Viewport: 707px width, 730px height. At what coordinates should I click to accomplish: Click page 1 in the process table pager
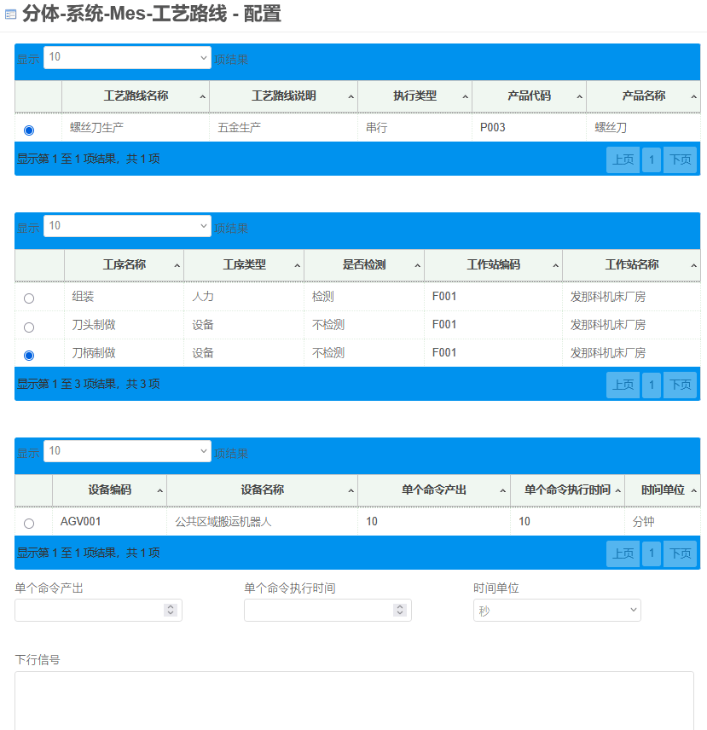[652, 385]
